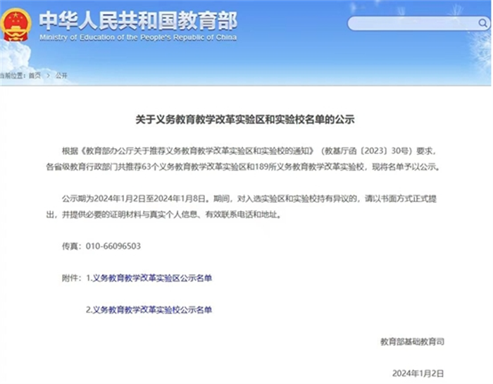
Task: Click the breadcrumb chevron separator
Action: pos(48,75)
